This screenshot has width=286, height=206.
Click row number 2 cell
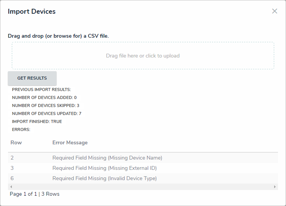pos(12,158)
